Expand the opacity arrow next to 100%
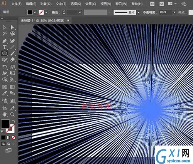The width and height of the screenshot is (193, 164). point(174,12)
